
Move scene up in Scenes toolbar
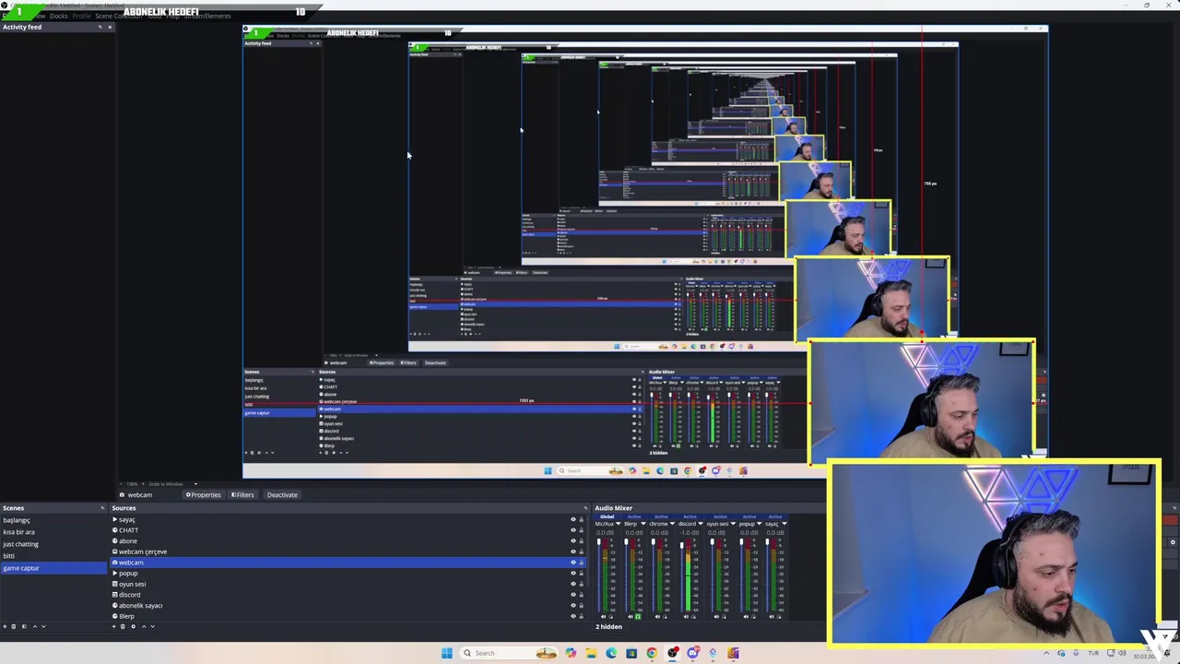(x=35, y=626)
